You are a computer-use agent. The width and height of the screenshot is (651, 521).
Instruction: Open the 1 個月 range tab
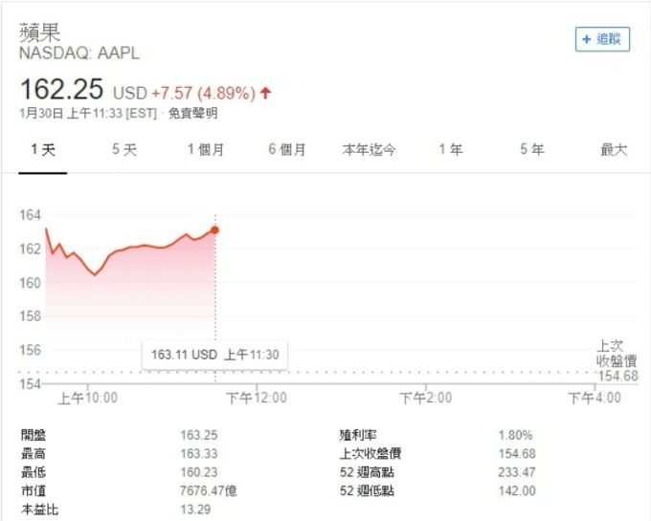206,149
